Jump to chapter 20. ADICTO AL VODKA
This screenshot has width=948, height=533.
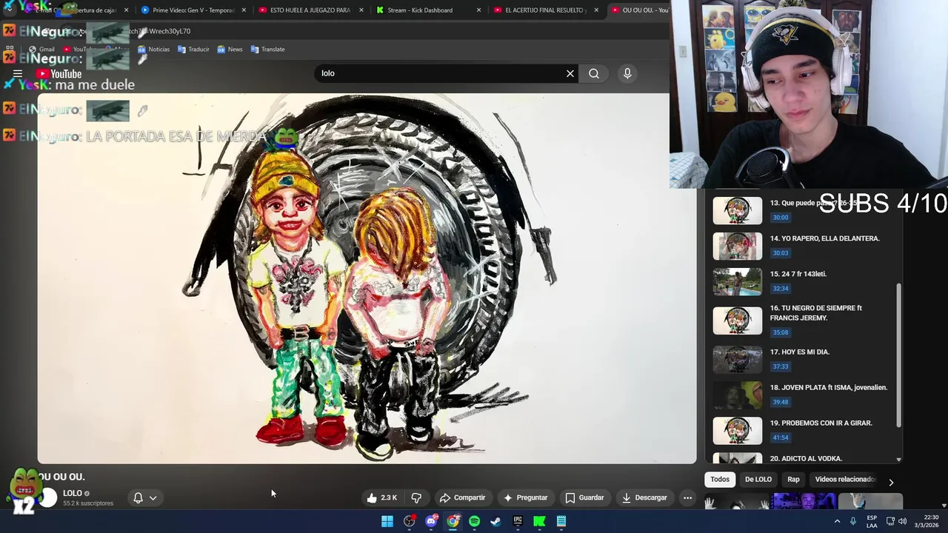pos(804,458)
